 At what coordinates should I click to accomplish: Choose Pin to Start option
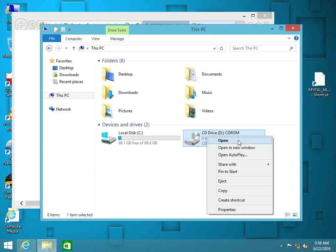(240, 172)
